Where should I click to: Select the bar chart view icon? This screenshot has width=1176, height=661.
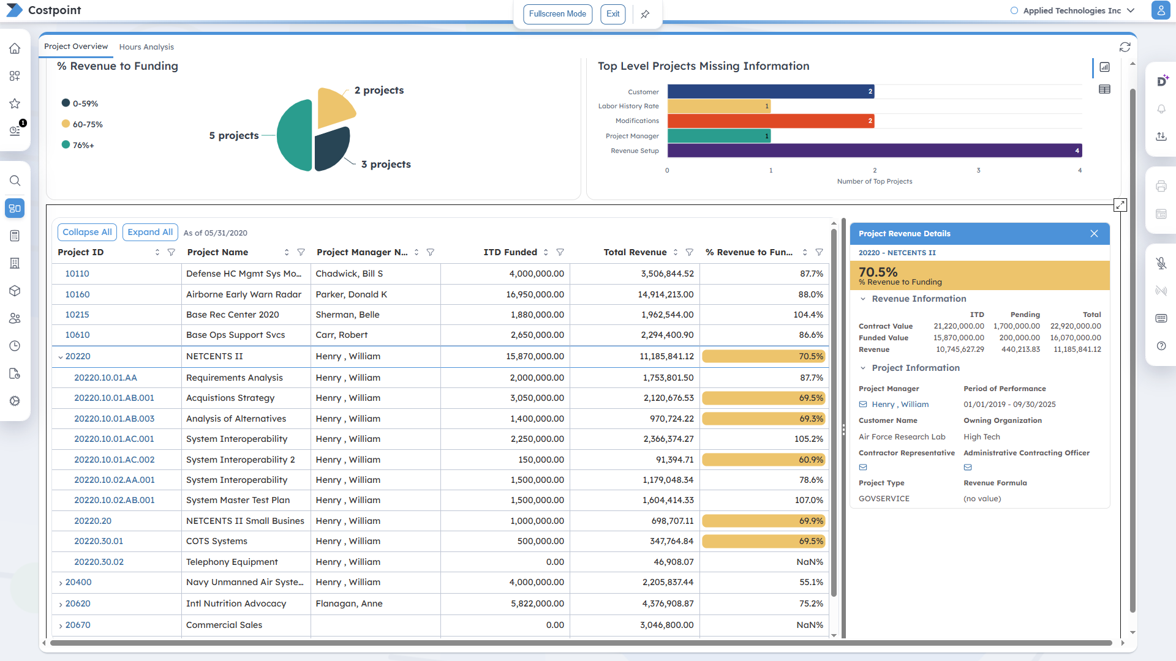(x=1104, y=67)
